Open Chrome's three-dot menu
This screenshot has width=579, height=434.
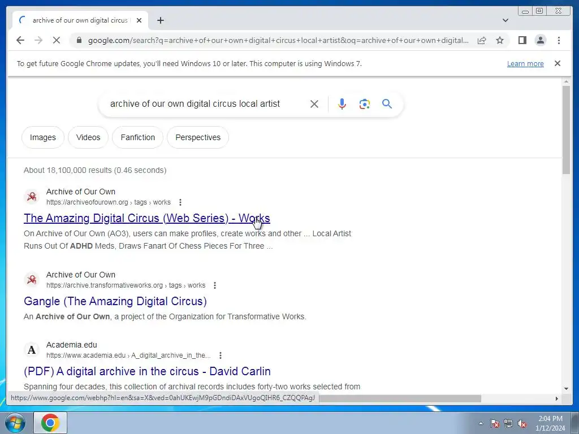click(559, 40)
